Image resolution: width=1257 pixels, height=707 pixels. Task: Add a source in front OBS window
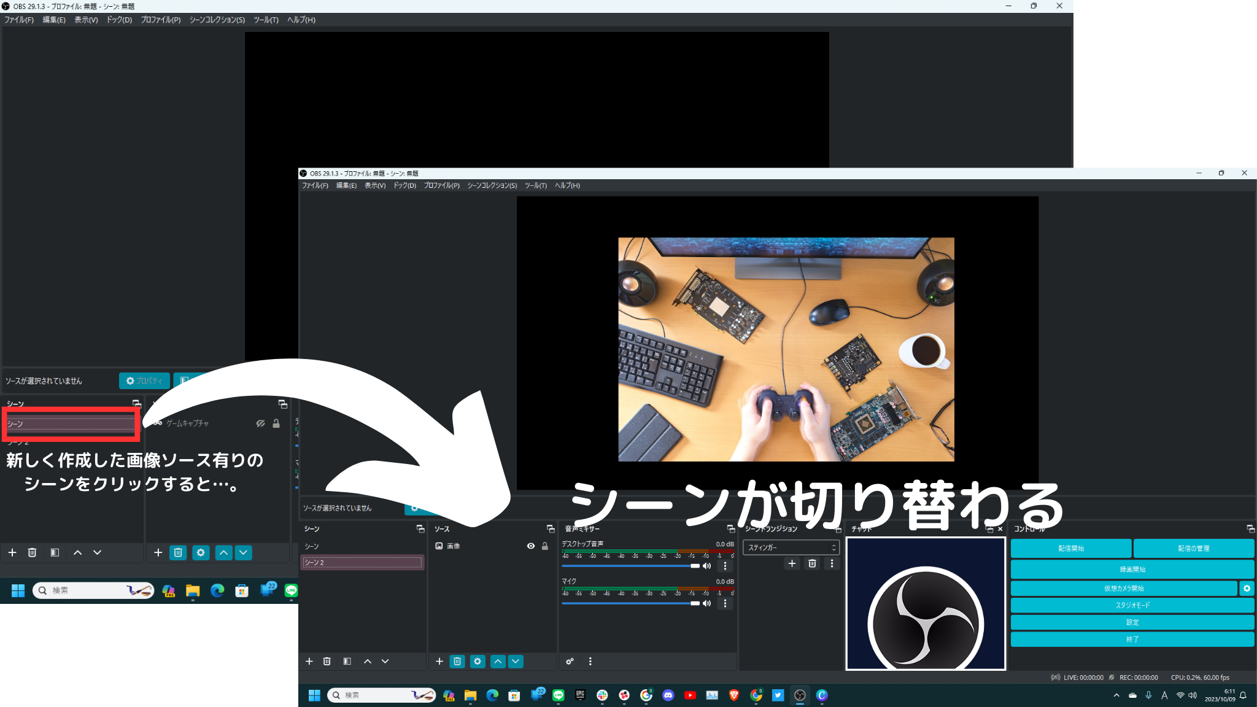click(439, 661)
